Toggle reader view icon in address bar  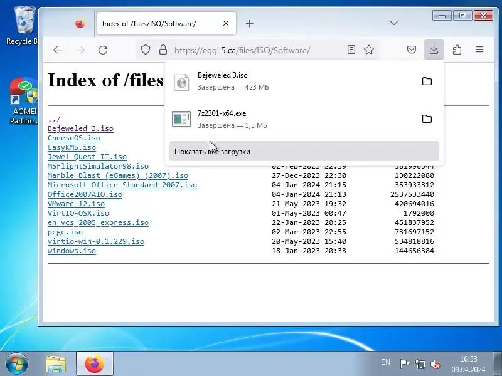tap(351, 50)
